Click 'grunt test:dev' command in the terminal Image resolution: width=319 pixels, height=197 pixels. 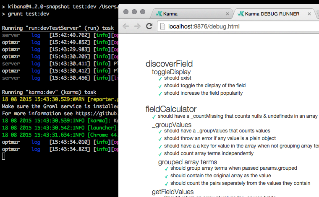point(29,14)
